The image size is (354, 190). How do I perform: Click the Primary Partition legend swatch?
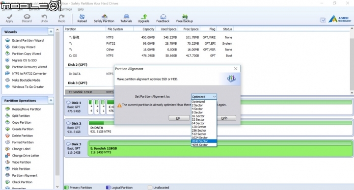point(66,188)
